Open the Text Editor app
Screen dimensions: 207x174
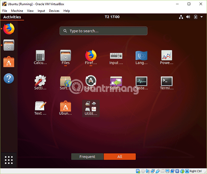[40, 108]
